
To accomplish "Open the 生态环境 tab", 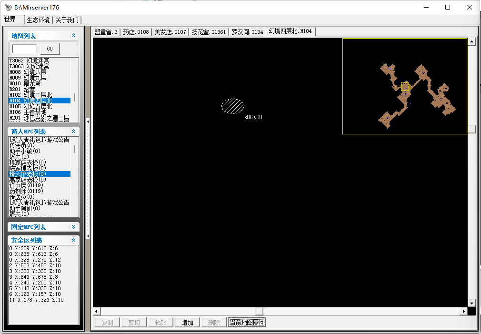I will (39, 20).
